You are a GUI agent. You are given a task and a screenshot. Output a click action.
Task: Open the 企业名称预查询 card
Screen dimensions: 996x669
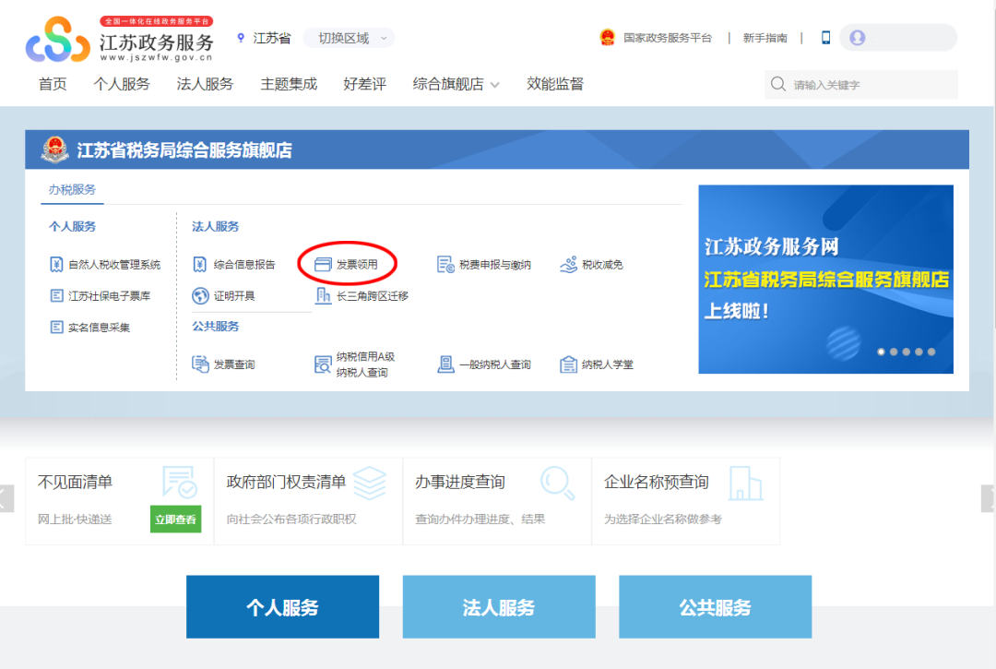point(685,501)
